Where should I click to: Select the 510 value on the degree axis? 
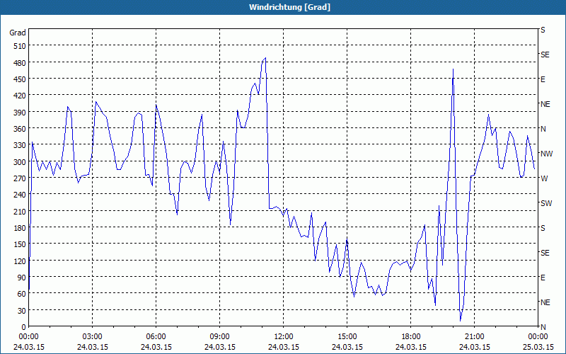click(20, 46)
